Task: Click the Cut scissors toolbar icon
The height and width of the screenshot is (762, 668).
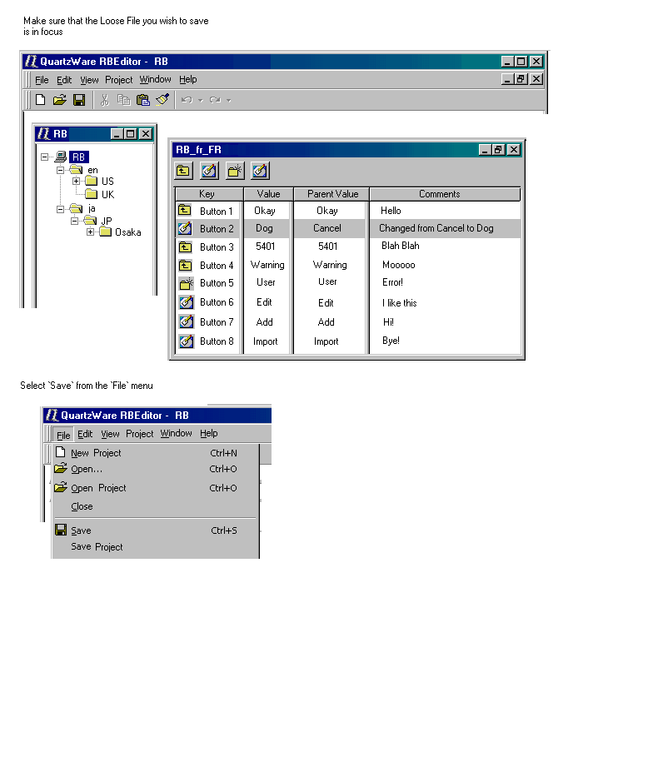Action: [104, 100]
